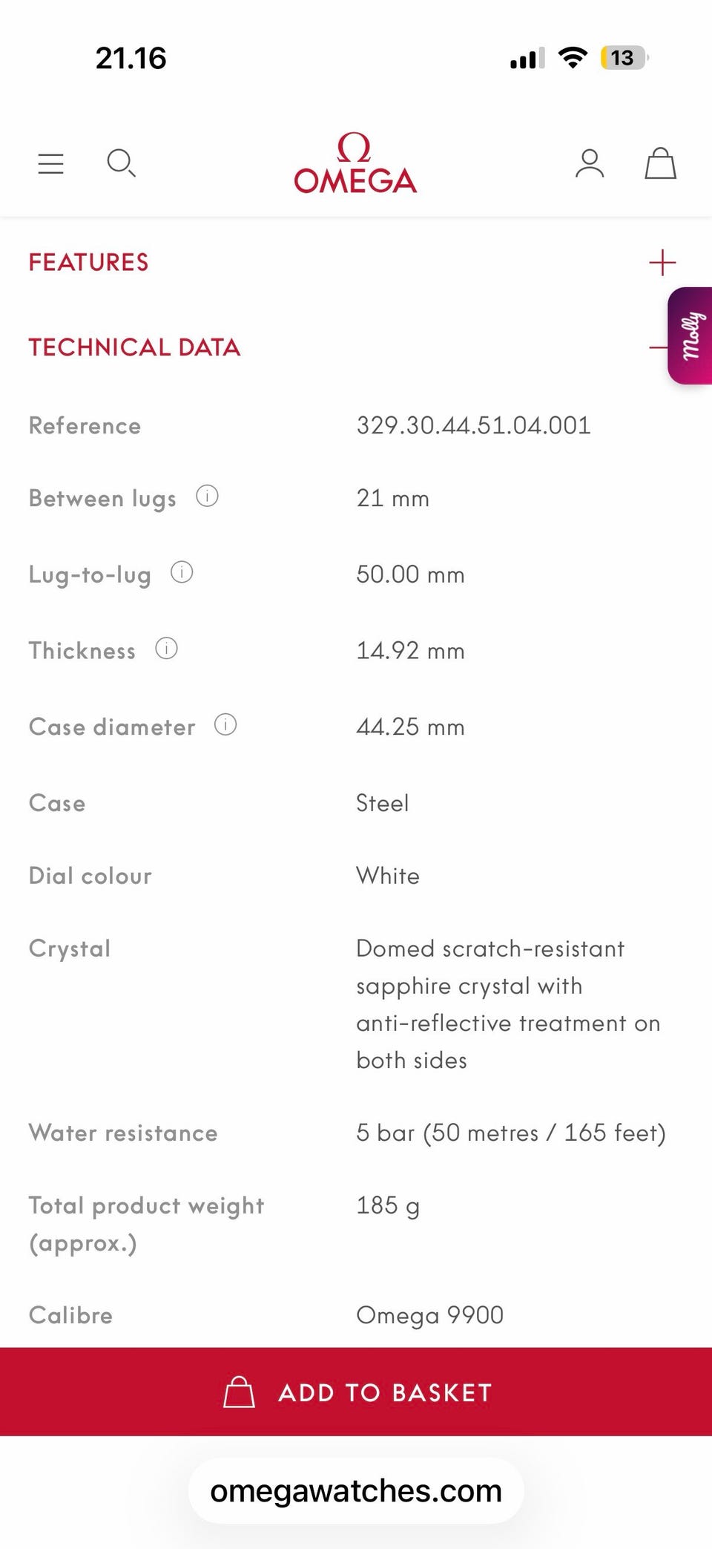712x1549 pixels.
Task: Collapse the Technical Data section
Action: [x=657, y=347]
